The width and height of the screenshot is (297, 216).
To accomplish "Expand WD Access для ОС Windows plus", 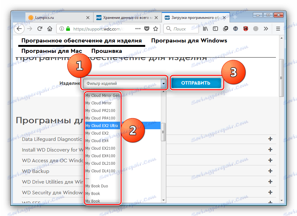I will point(270,160).
